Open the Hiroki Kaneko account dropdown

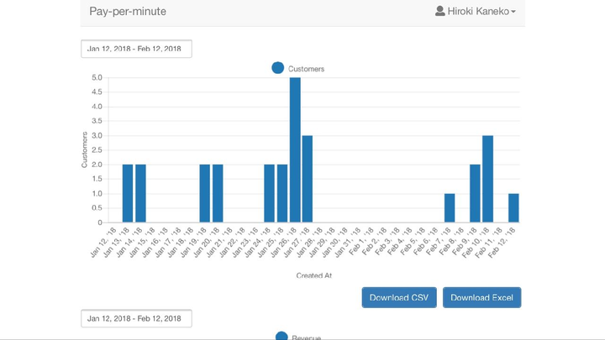[x=476, y=11]
